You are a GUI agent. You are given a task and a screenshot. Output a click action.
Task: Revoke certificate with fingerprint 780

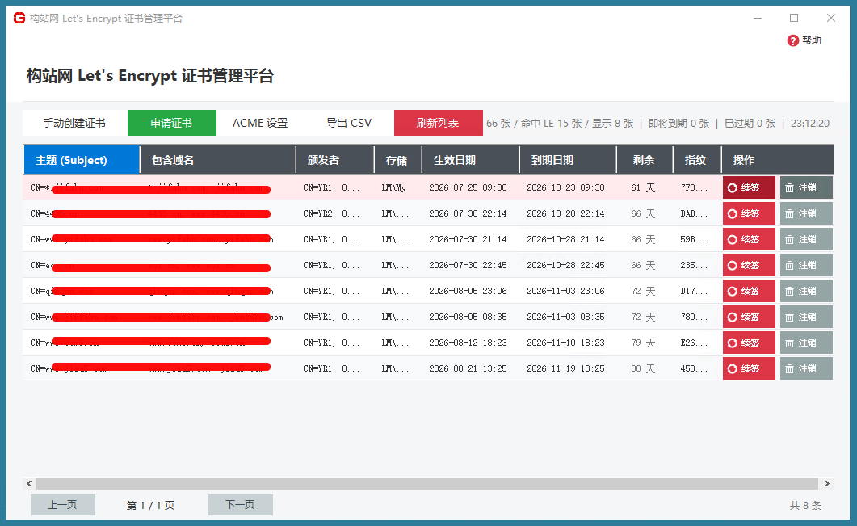coord(806,317)
